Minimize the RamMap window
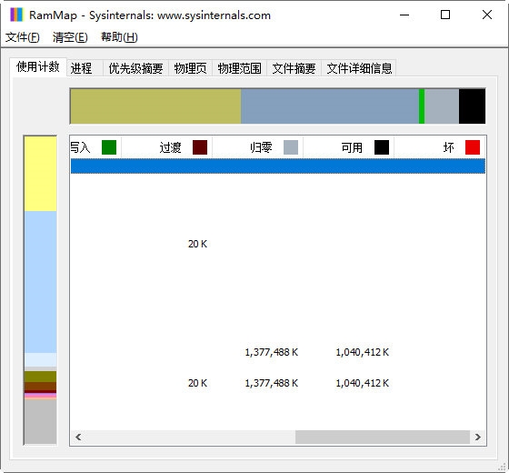 tap(404, 15)
